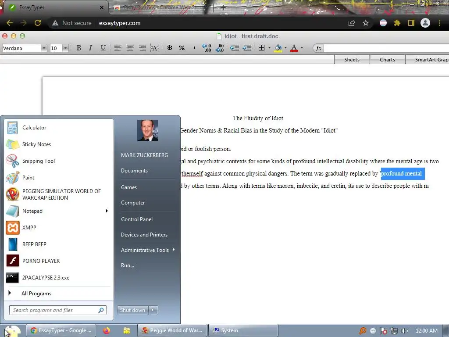Expand the fill color dropdown arrow

[285, 48]
